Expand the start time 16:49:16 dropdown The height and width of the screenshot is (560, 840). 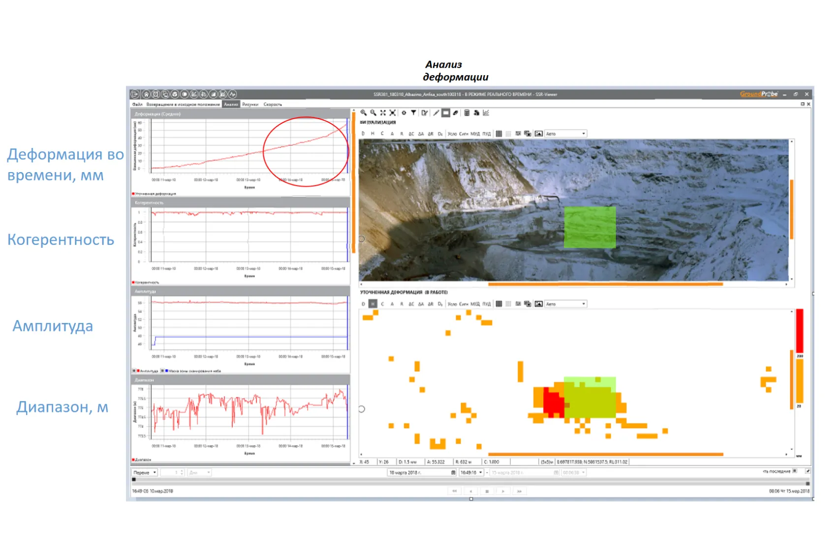coord(480,472)
